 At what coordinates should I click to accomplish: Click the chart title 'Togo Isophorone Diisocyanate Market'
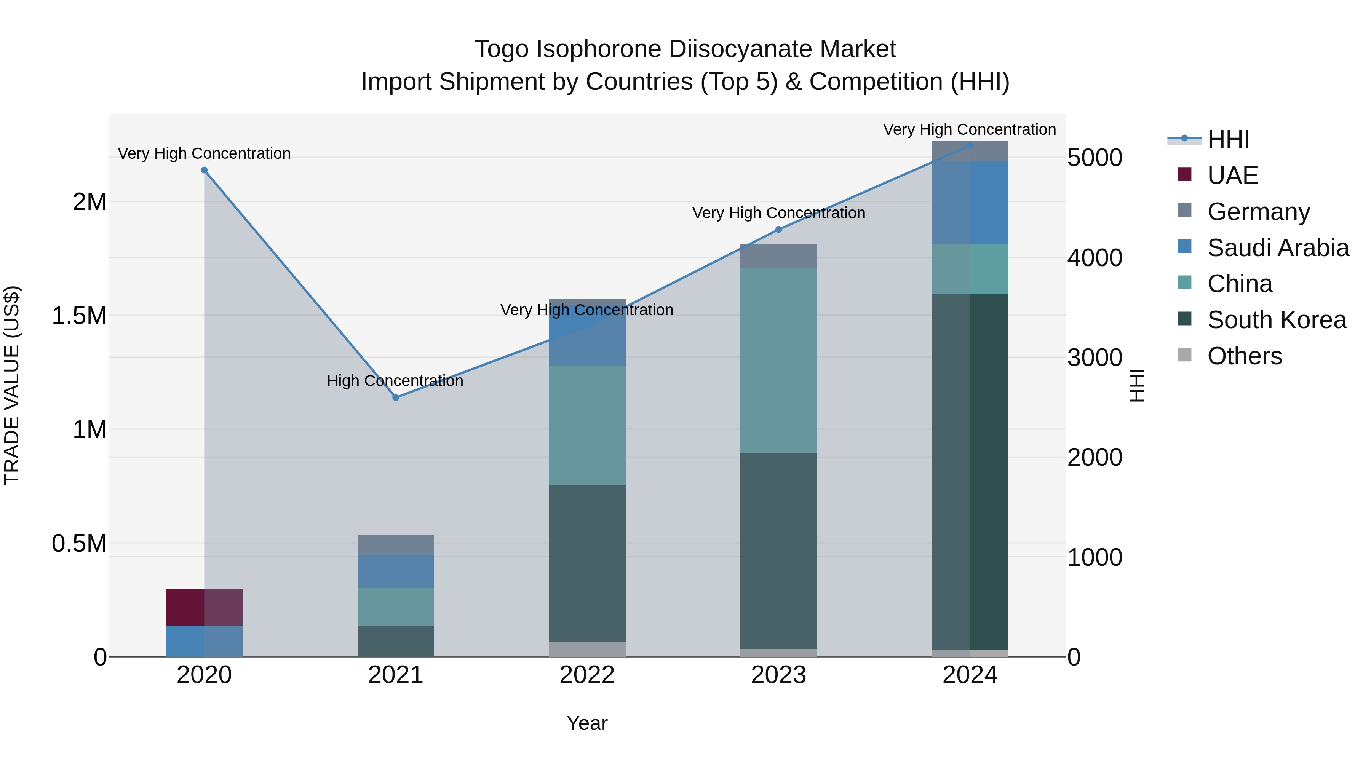685,49
